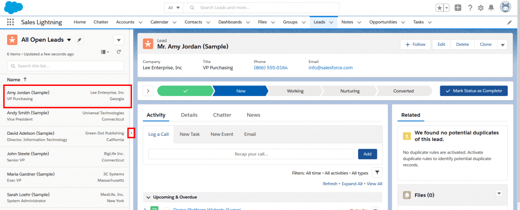Click the Recap your call input
Viewport: 520px width, 210px height.
(x=251, y=154)
